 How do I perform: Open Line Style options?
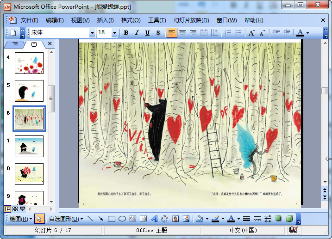click(x=246, y=219)
